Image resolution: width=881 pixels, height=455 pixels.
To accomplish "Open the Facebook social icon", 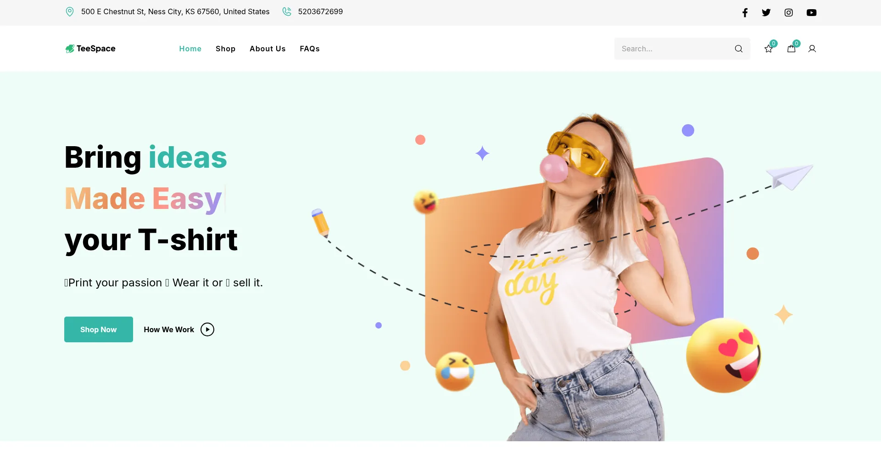I will pos(745,12).
